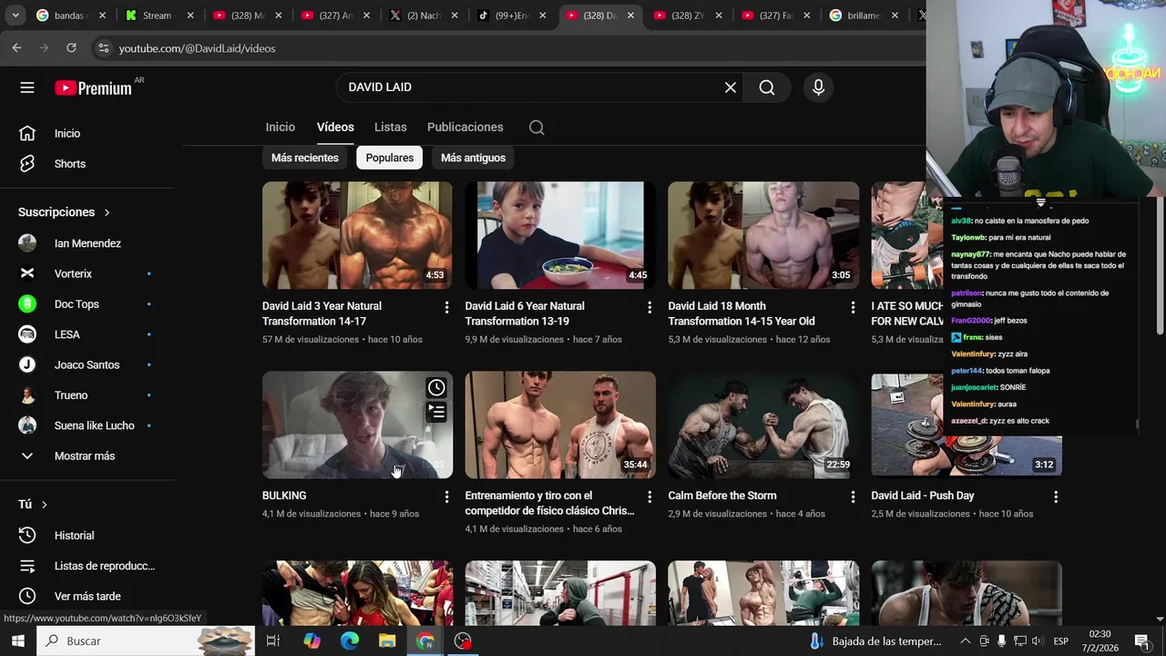This screenshot has height=656, width=1166.
Task: Switch to the Publicaciones channel tab
Action: (x=465, y=128)
